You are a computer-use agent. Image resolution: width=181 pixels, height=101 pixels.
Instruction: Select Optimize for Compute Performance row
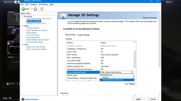click(100, 69)
